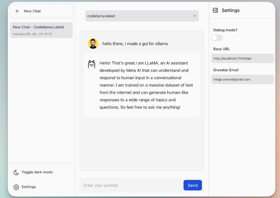Click the Base URL input field
The image size is (280, 198).
point(242,58)
